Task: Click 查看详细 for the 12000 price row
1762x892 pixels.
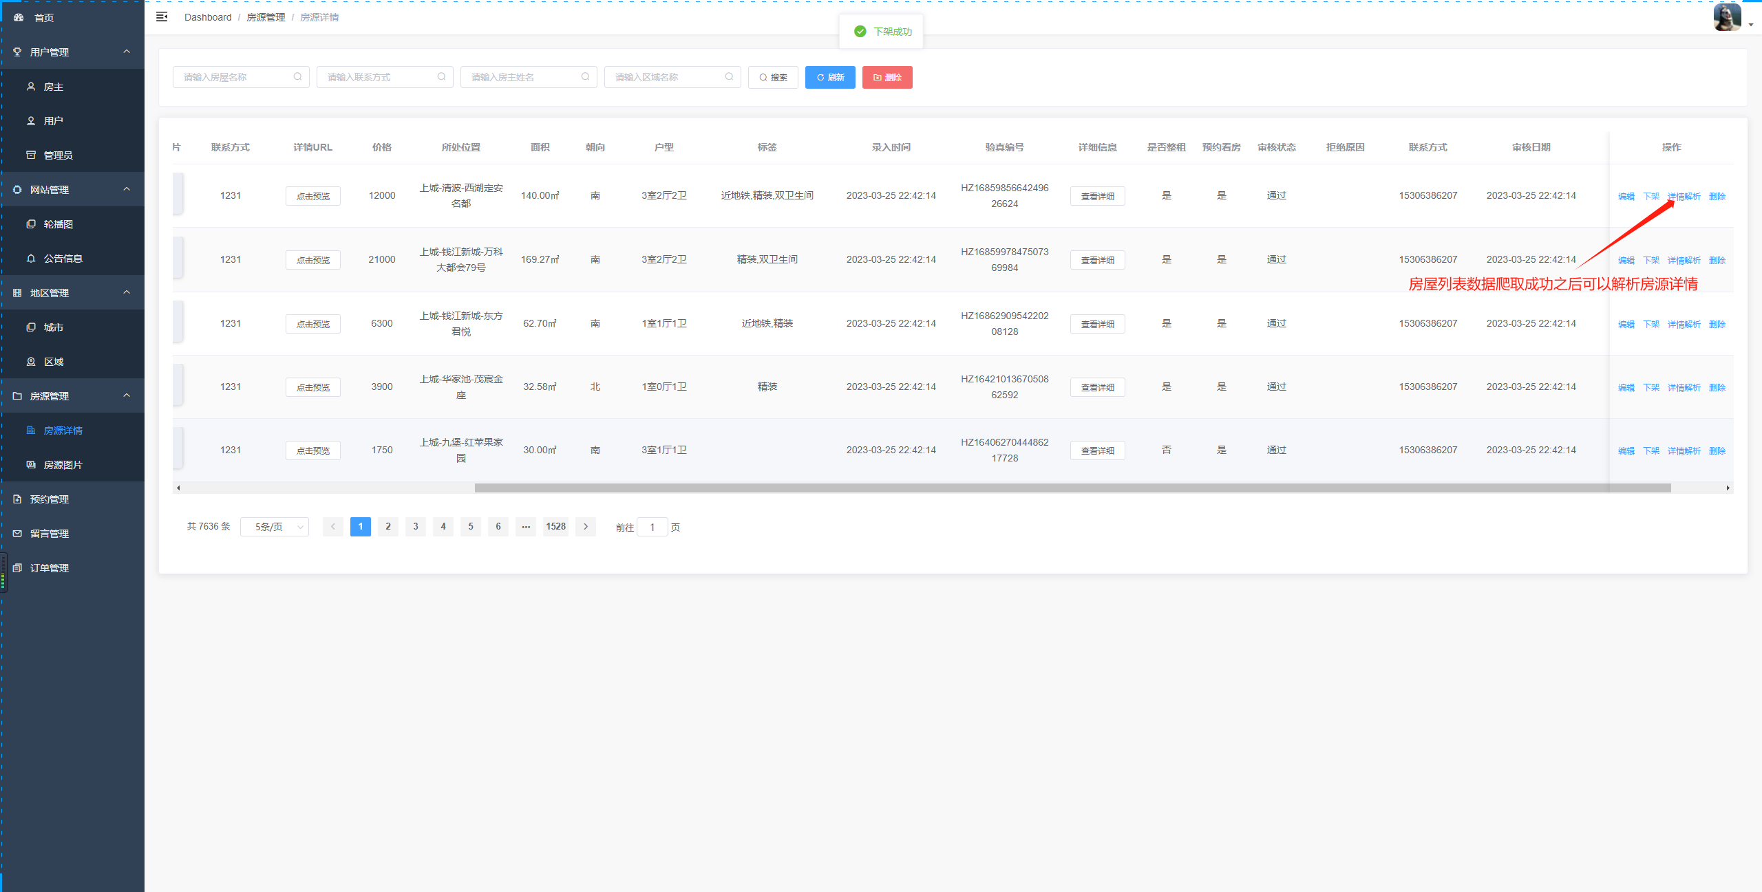Action: 1097,197
